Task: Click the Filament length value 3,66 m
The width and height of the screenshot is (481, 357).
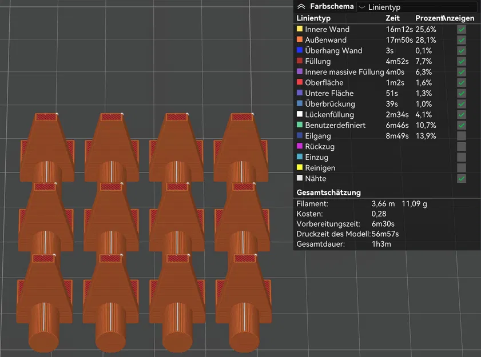Action: point(383,204)
